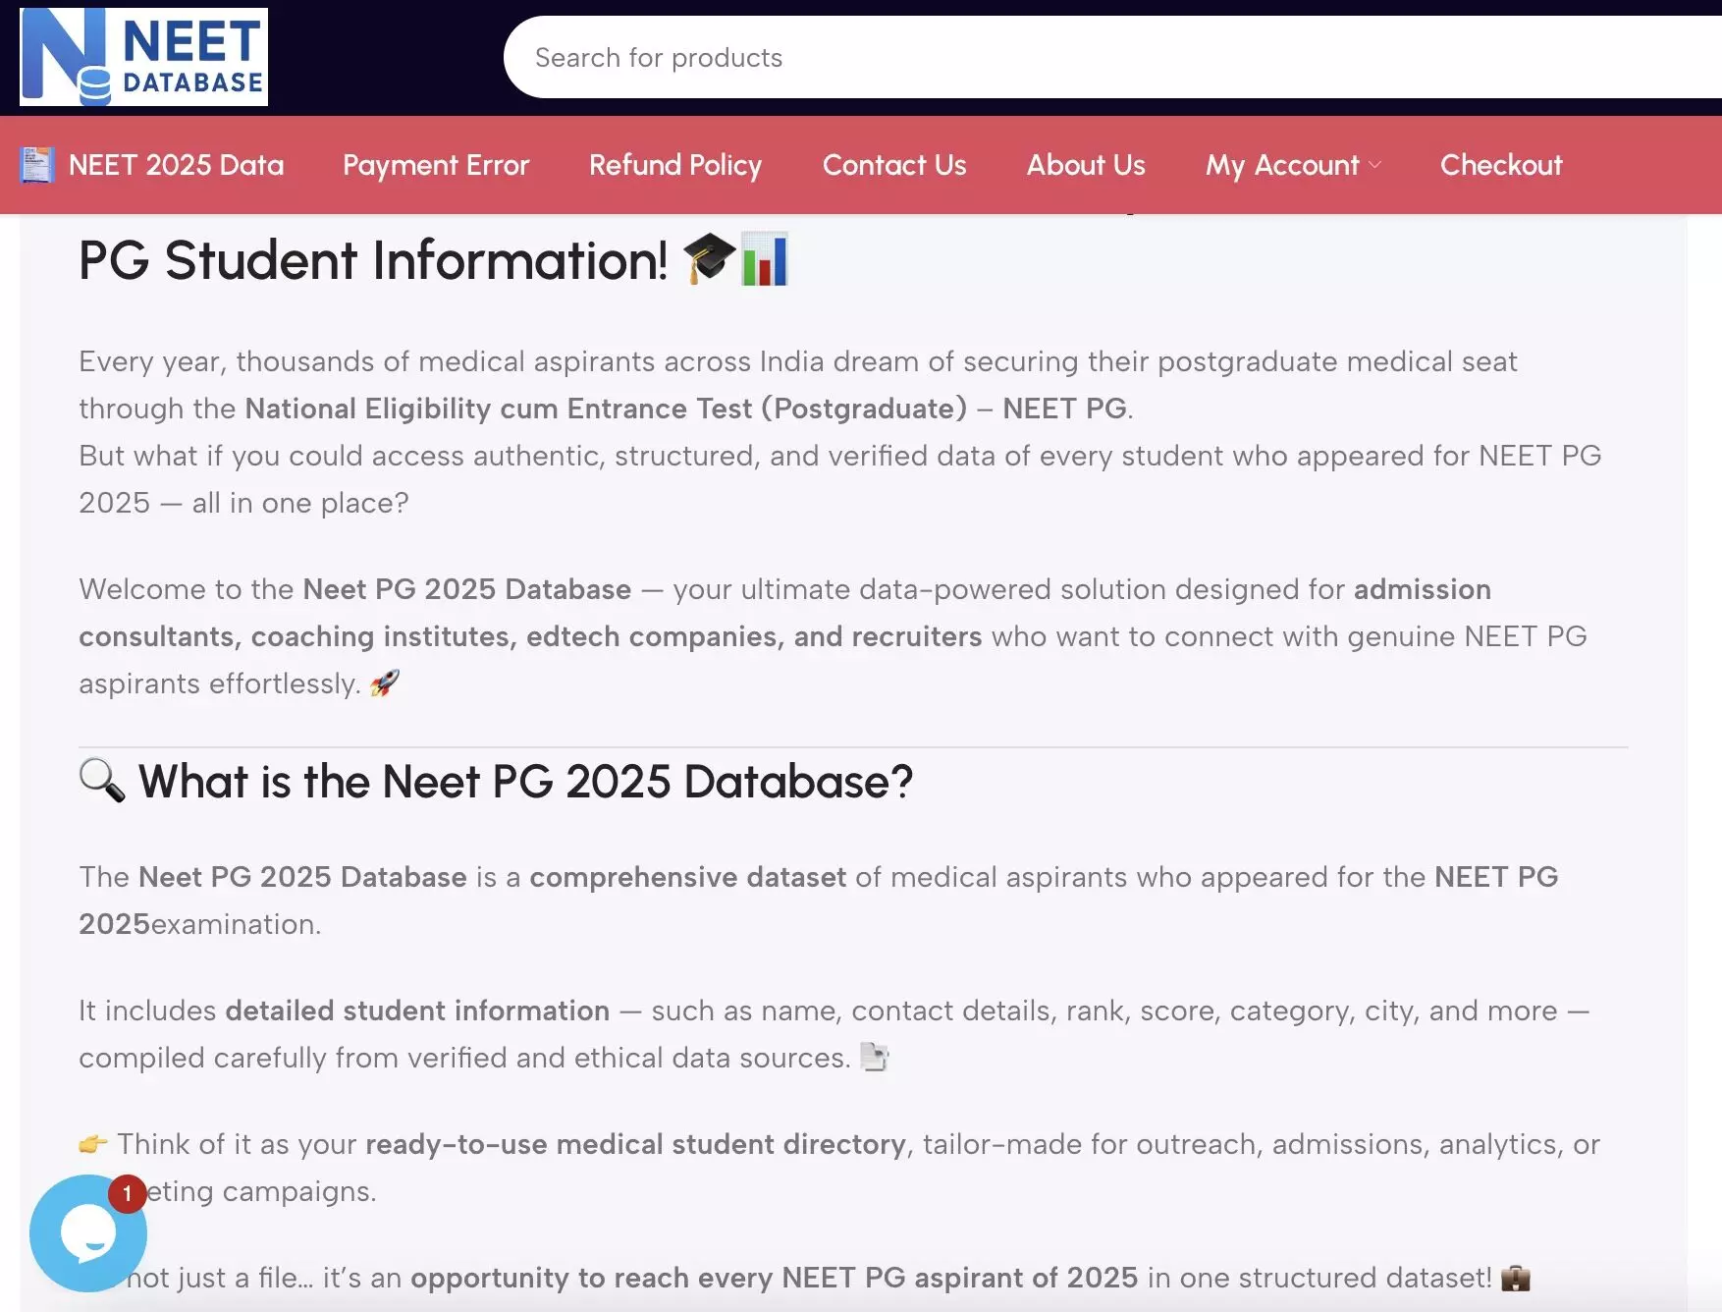Open the Refund Policy page
Image resolution: width=1722 pixels, height=1312 pixels.
[675, 165]
